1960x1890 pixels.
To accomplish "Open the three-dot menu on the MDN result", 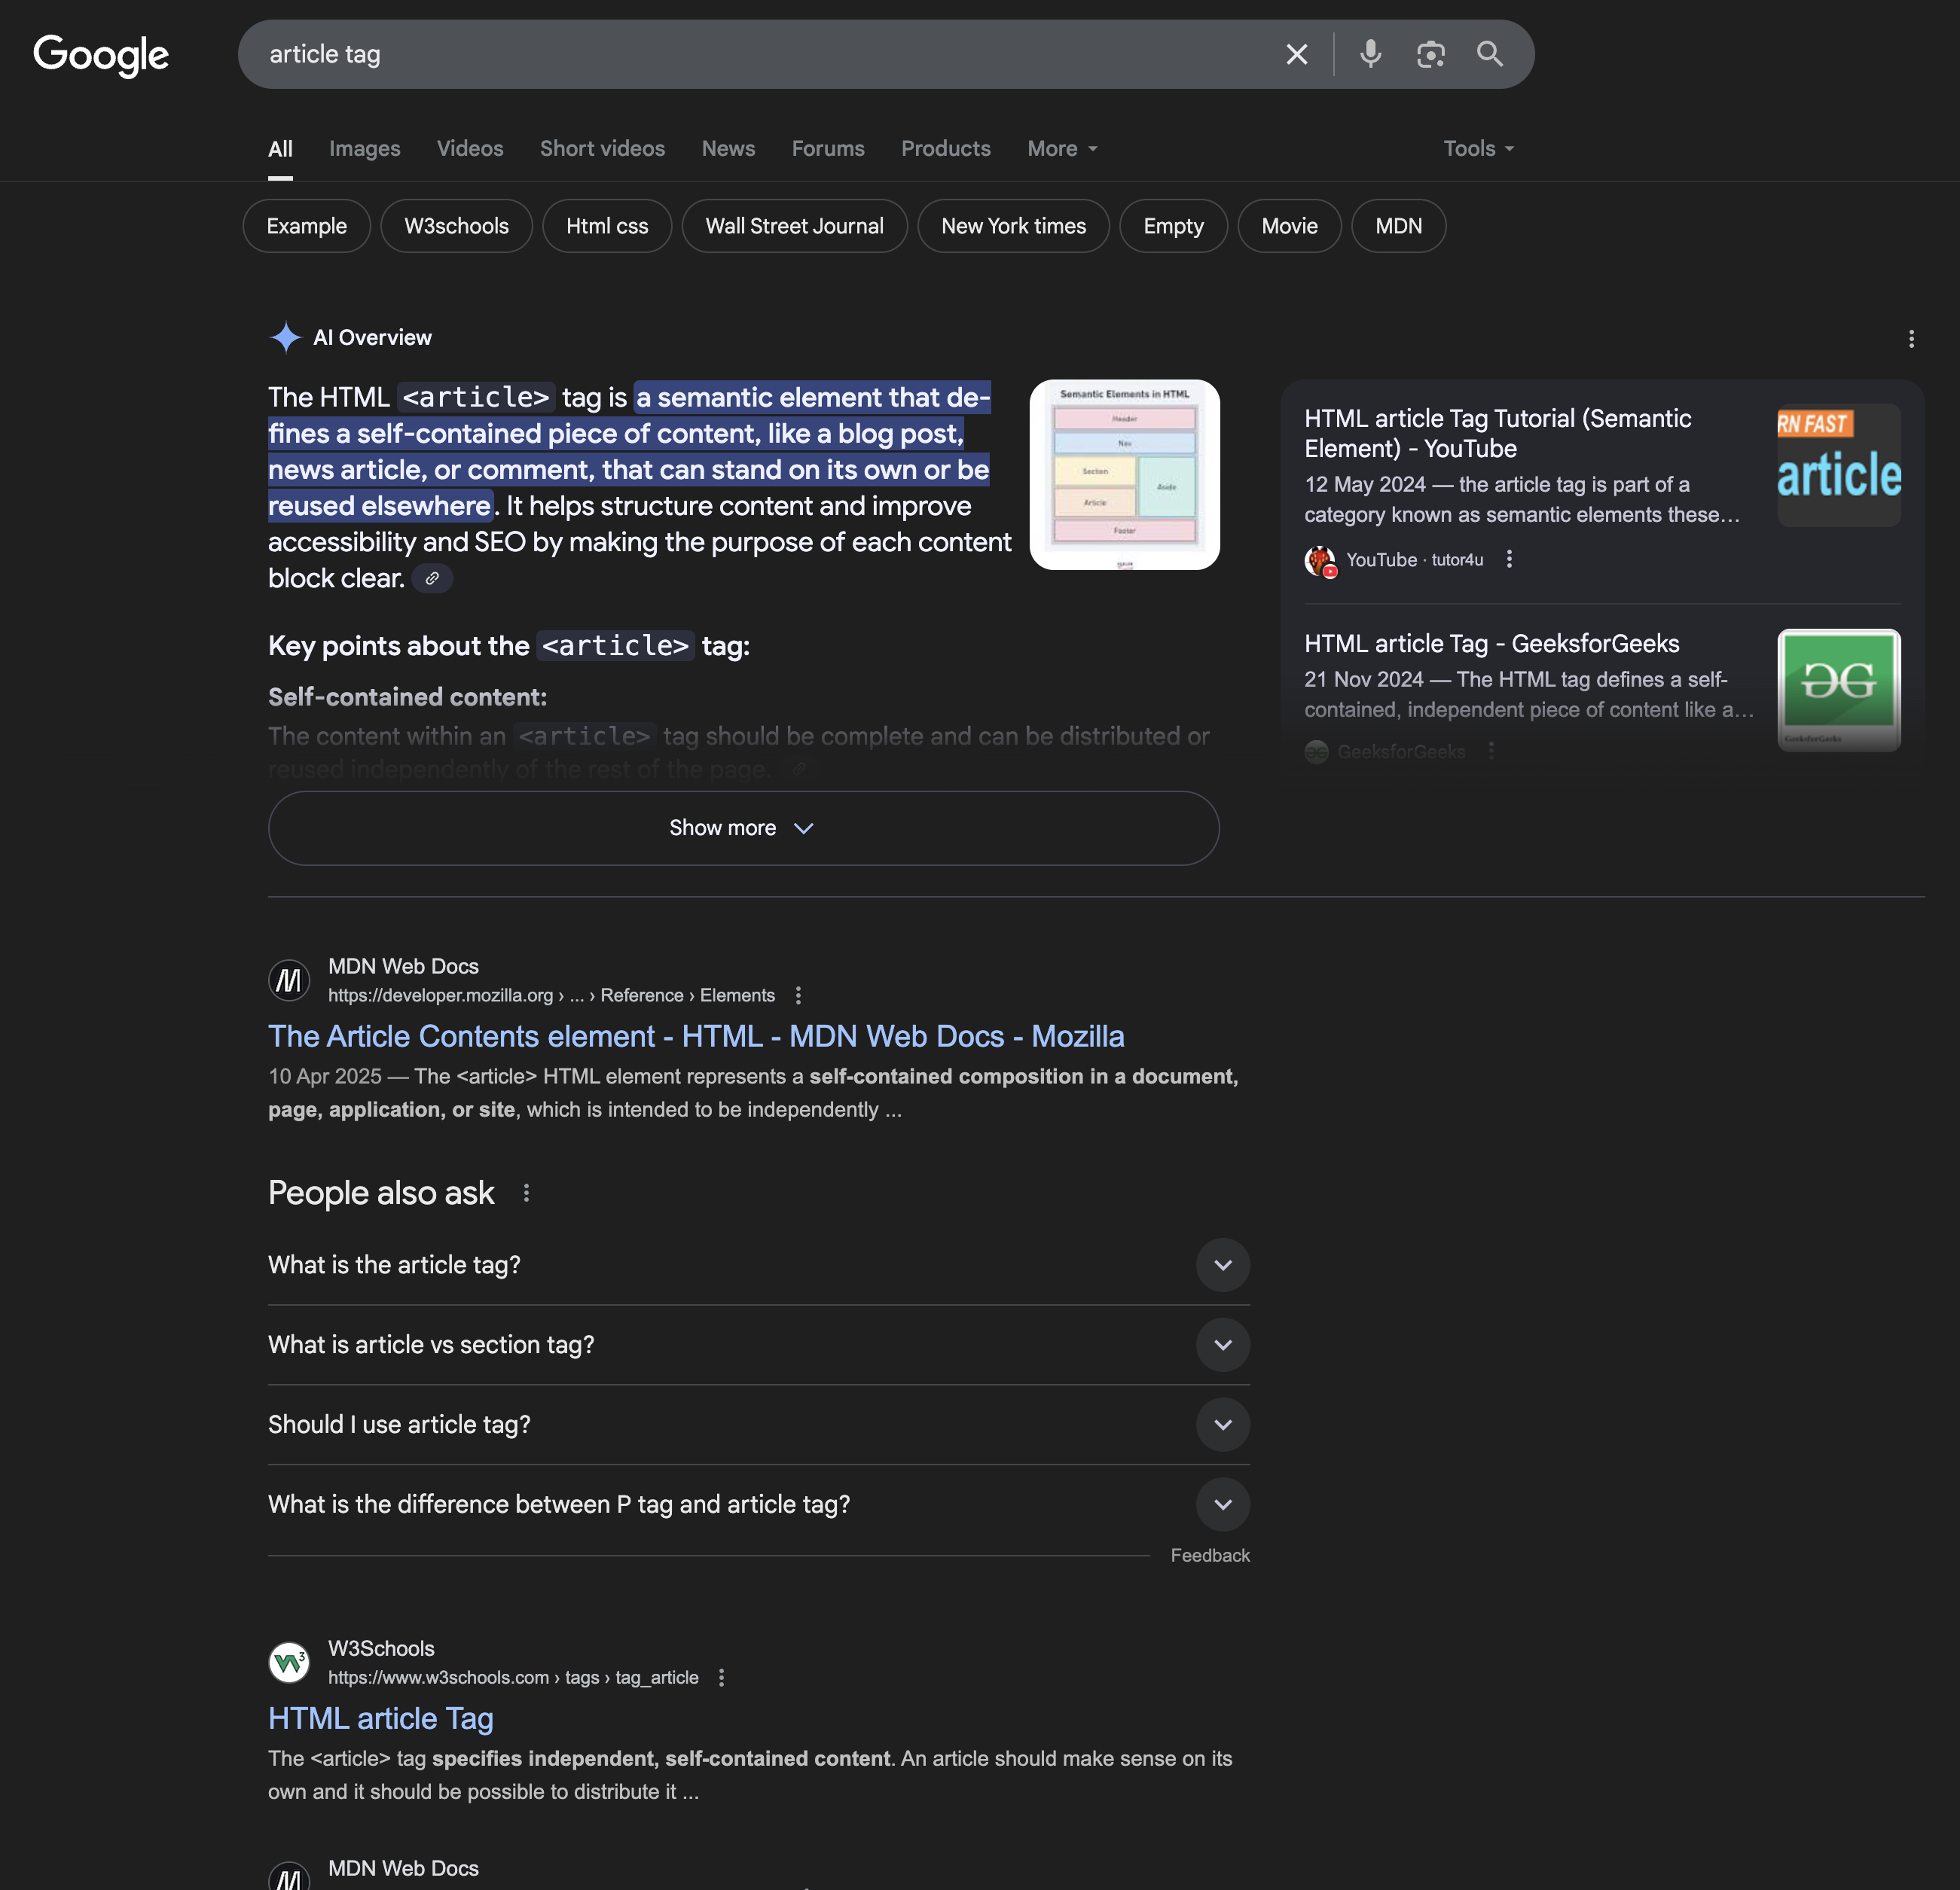I will point(798,995).
